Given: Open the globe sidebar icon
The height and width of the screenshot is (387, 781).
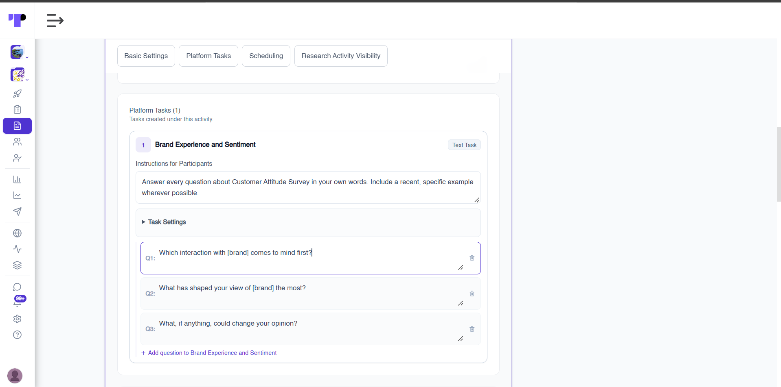Looking at the screenshot, I should 17,233.
